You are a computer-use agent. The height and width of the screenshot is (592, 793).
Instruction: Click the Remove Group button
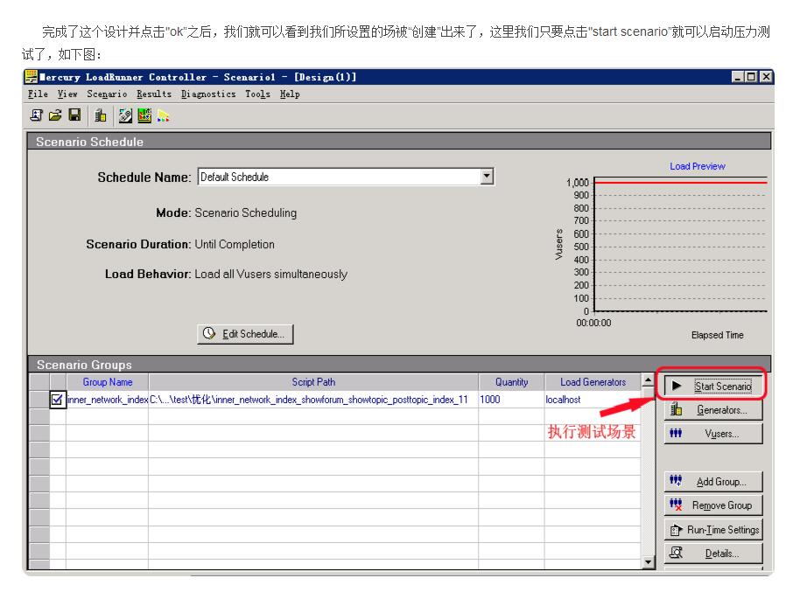click(x=713, y=505)
